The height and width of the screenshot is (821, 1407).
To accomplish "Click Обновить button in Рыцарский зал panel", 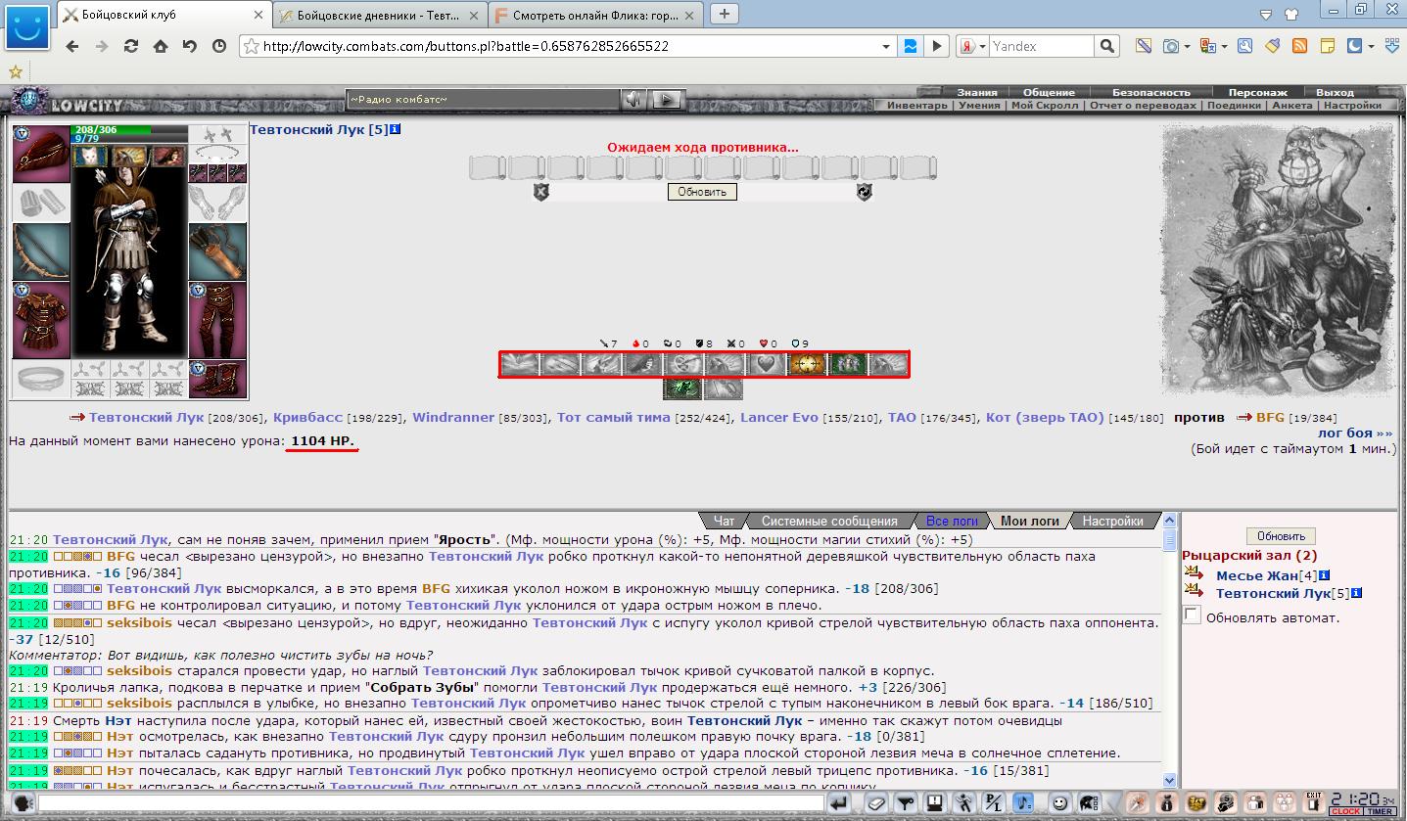I will (1281, 536).
